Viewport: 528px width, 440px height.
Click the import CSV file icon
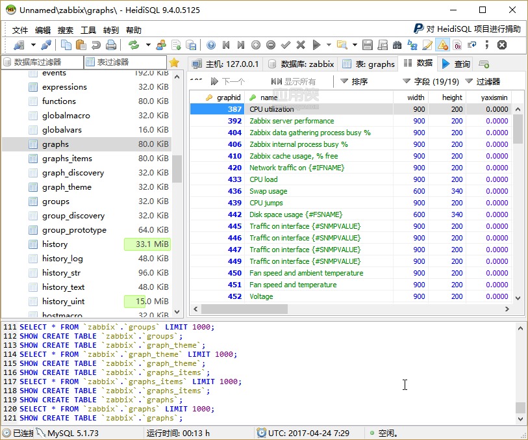pos(176,45)
